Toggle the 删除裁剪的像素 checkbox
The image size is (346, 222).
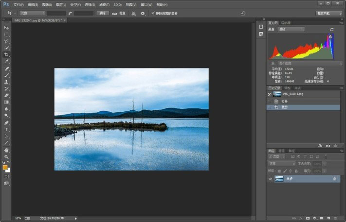pyautogui.click(x=153, y=13)
